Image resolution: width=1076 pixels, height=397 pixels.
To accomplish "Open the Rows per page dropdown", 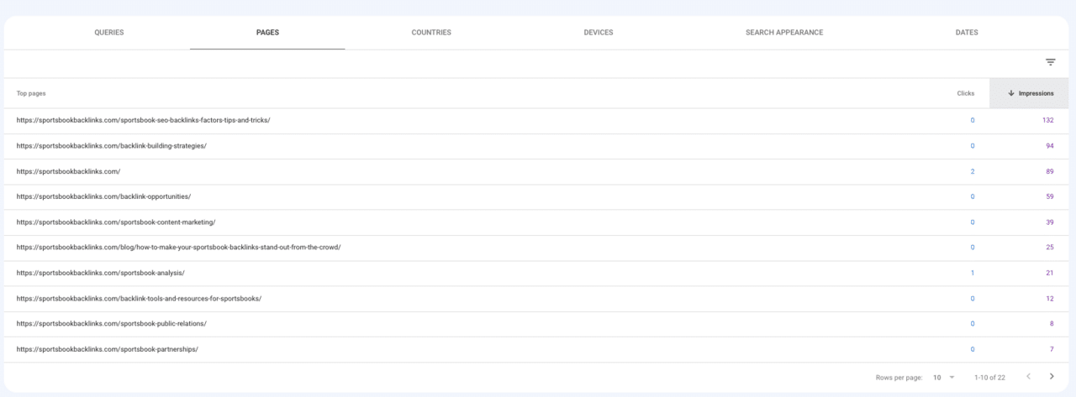I will click(x=945, y=378).
